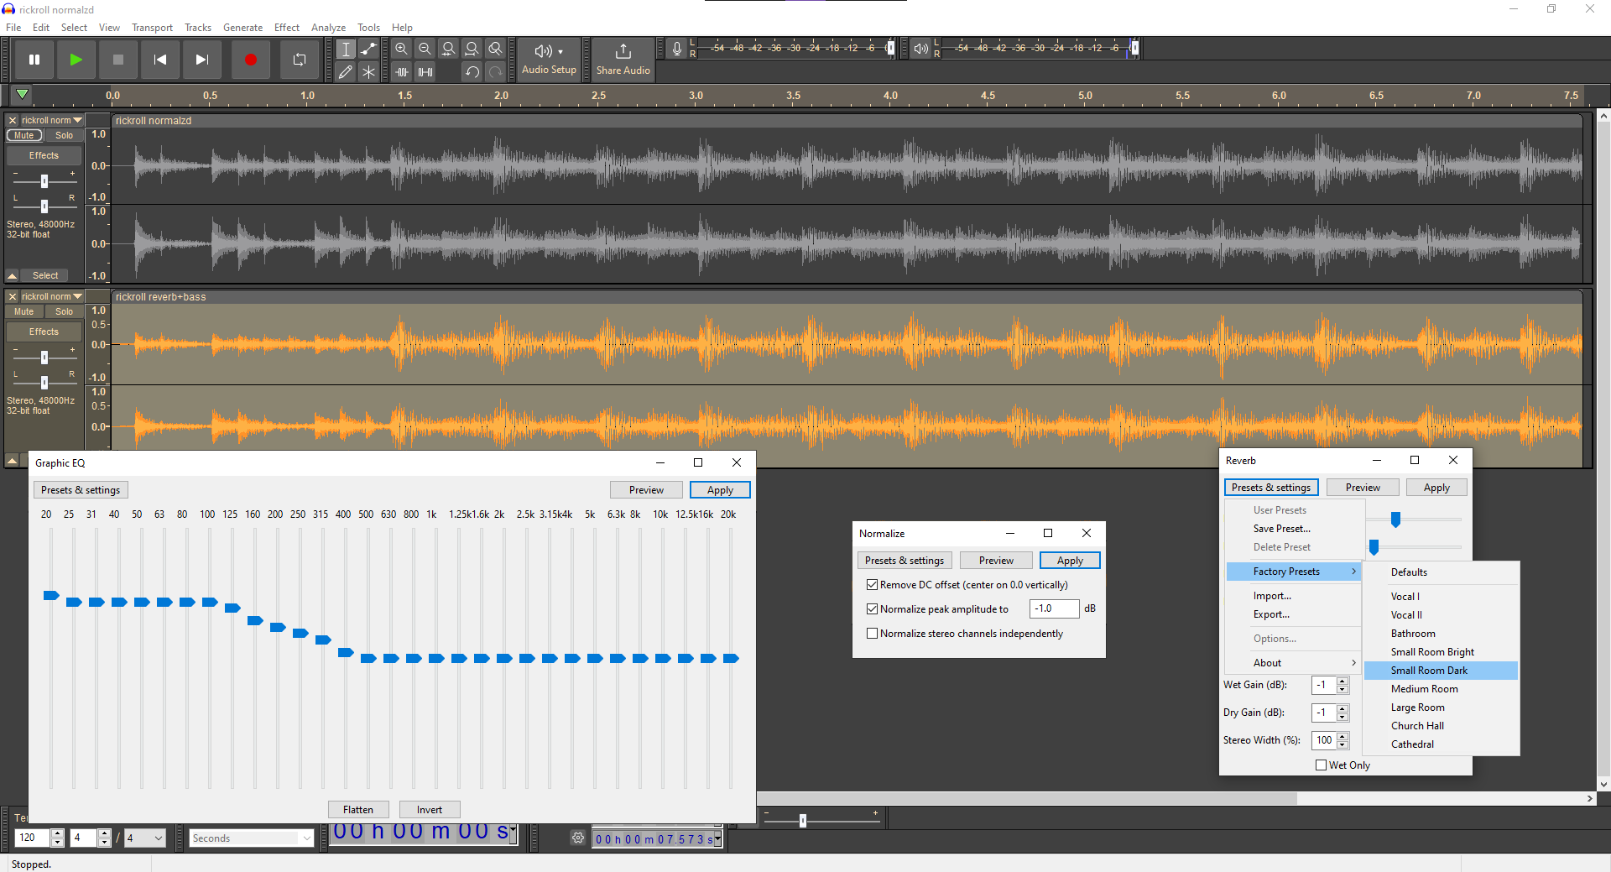
Task: Toggle Solo on the reverb+bass track
Action: tap(65, 311)
